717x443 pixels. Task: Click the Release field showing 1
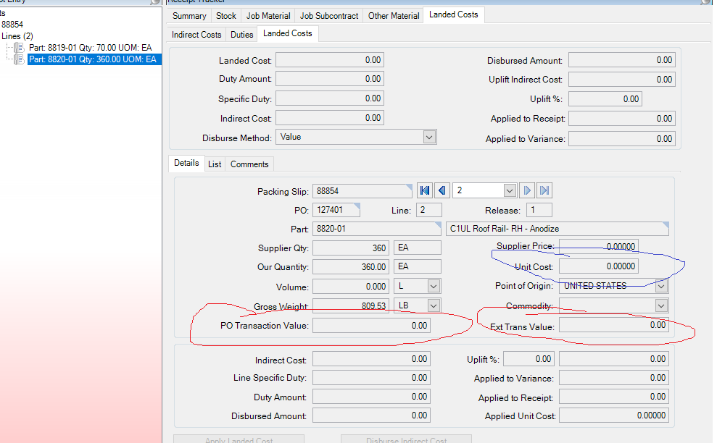(x=539, y=210)
